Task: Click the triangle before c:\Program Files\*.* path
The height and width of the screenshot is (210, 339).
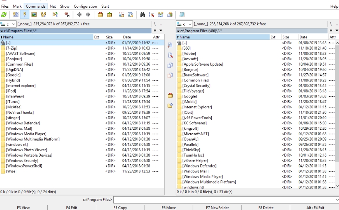Action: pyautogui.click(x=2, y=31)
